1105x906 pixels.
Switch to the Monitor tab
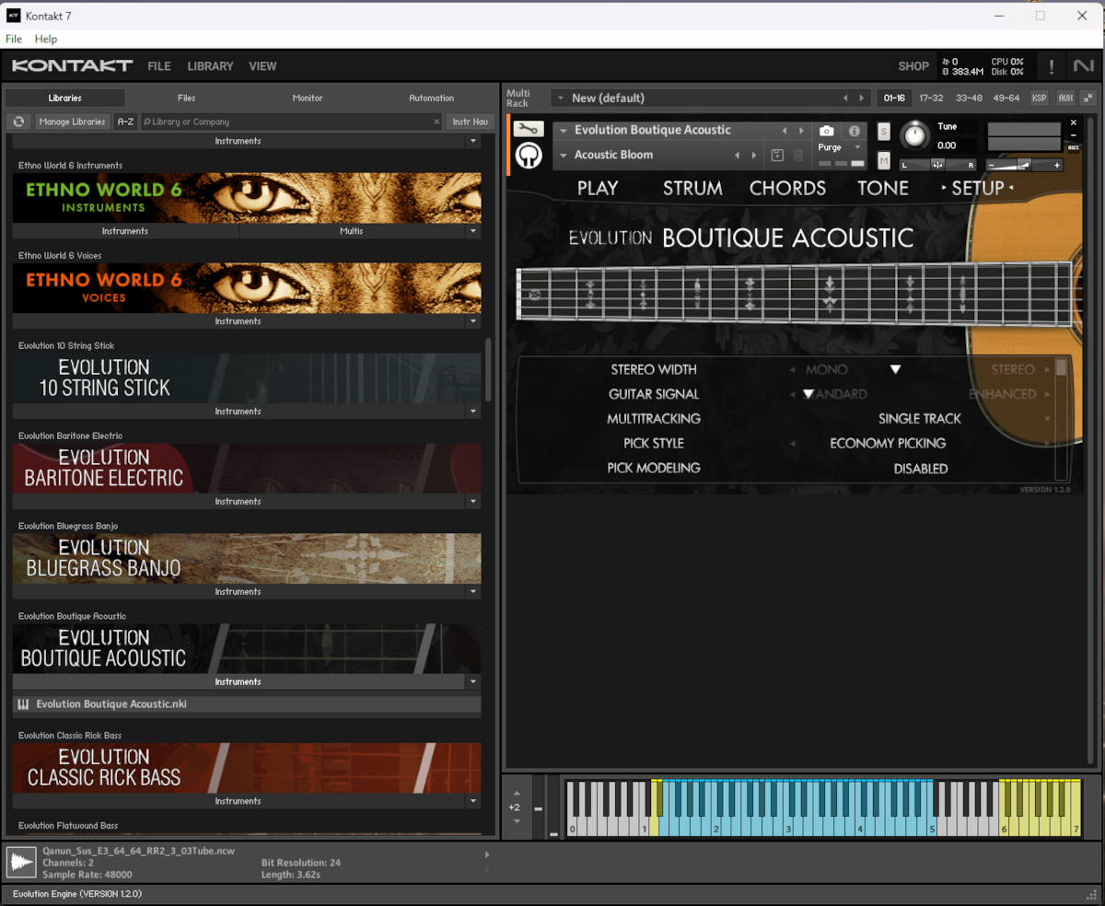(x=308, y=98)
